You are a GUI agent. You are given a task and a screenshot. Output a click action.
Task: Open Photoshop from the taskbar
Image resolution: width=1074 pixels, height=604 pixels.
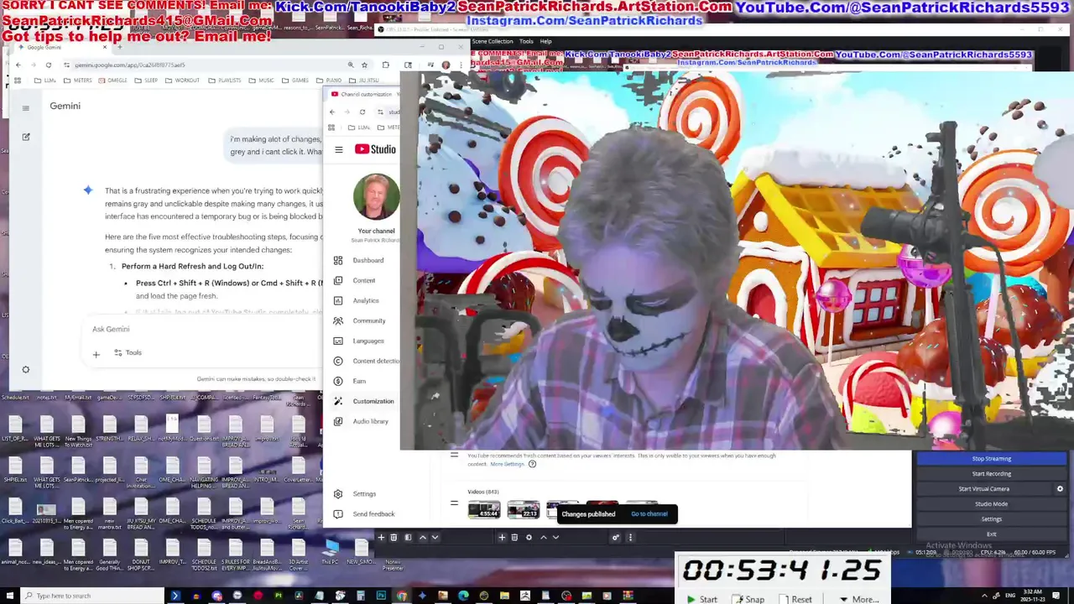[381, 596]
